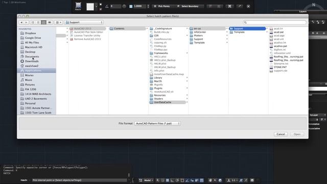The height and width of the screenshot is (184, 327).
Task: Click the hatch scale field showing 1.0000
Action: pos(139,6)
